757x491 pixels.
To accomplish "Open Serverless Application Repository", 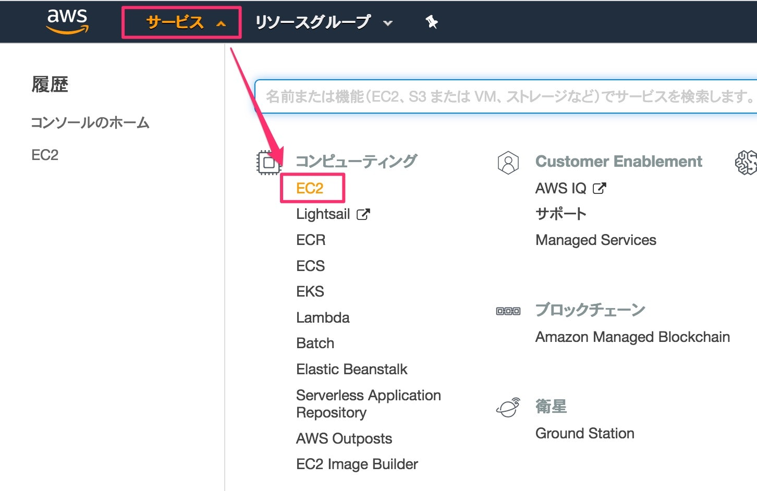I will [369, 404].
